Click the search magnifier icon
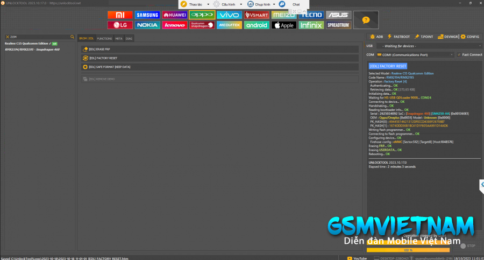The width and height of the screenshot is (484, 260). point(72,37)
